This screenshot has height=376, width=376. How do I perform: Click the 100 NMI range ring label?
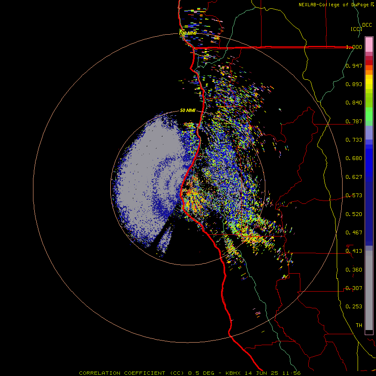click(x=188, y=33)
